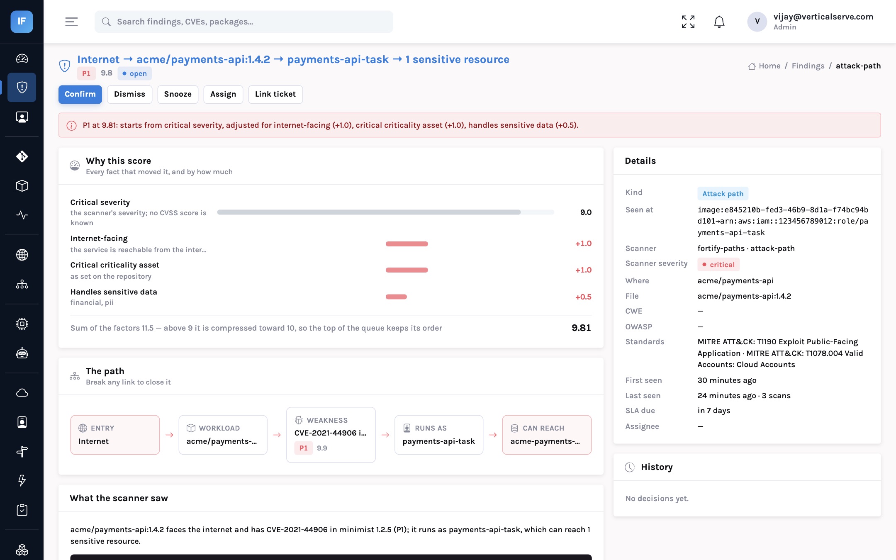Open notifications bell

click(719, 22)
